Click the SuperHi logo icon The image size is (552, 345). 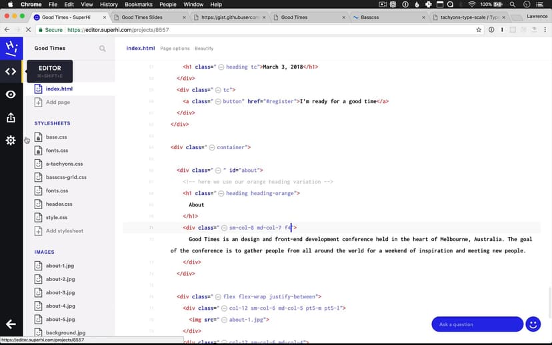click(x=11, y=47)
